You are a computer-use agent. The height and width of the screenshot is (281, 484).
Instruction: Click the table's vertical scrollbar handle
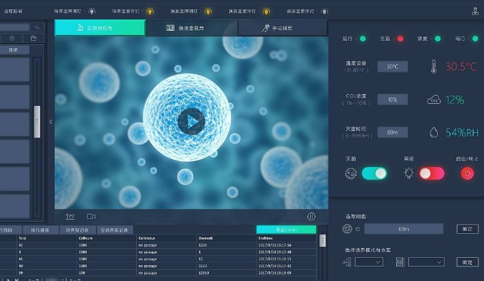tap(323, 241)
